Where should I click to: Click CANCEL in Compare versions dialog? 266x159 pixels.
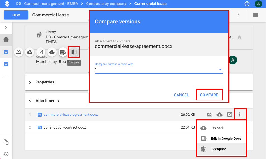click(x=181, y=95)
